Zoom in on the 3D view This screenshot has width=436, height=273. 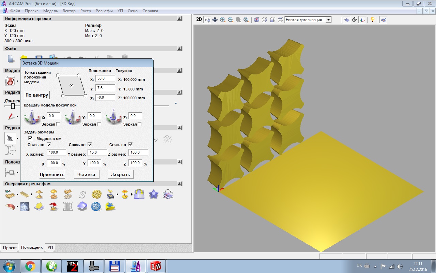coord(223,20)
